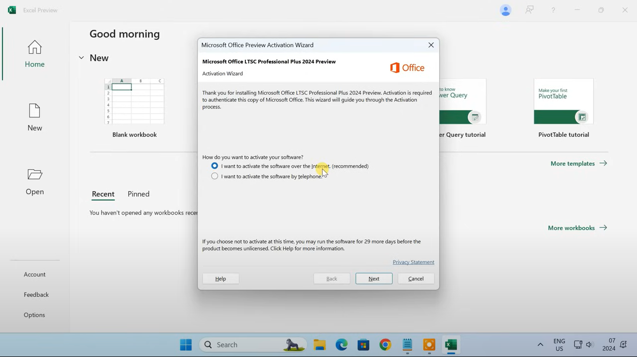Image resolution: width=637 pixels, height=357 pixels.
Task: Select activate by telephone radio button
Action: pos(214,176)
